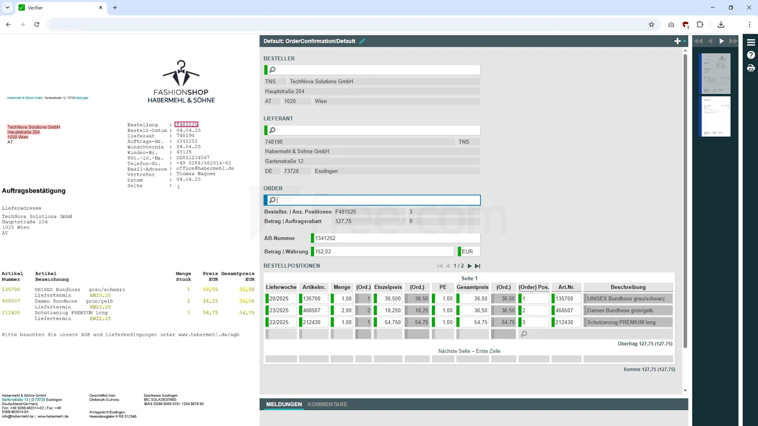Viewport: 758px width, 426px height.
Task: Go to previous positions page icon
Action: pyautogui.click(x=448, y=266)
